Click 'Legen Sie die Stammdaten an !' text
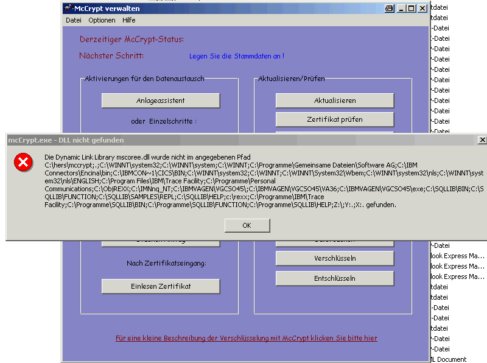The image size is (487, 363). (237, 56)
